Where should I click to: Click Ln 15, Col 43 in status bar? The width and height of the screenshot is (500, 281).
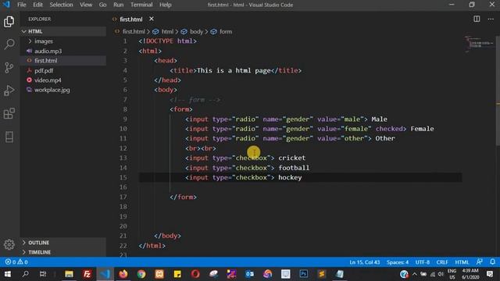coord(365,262)
